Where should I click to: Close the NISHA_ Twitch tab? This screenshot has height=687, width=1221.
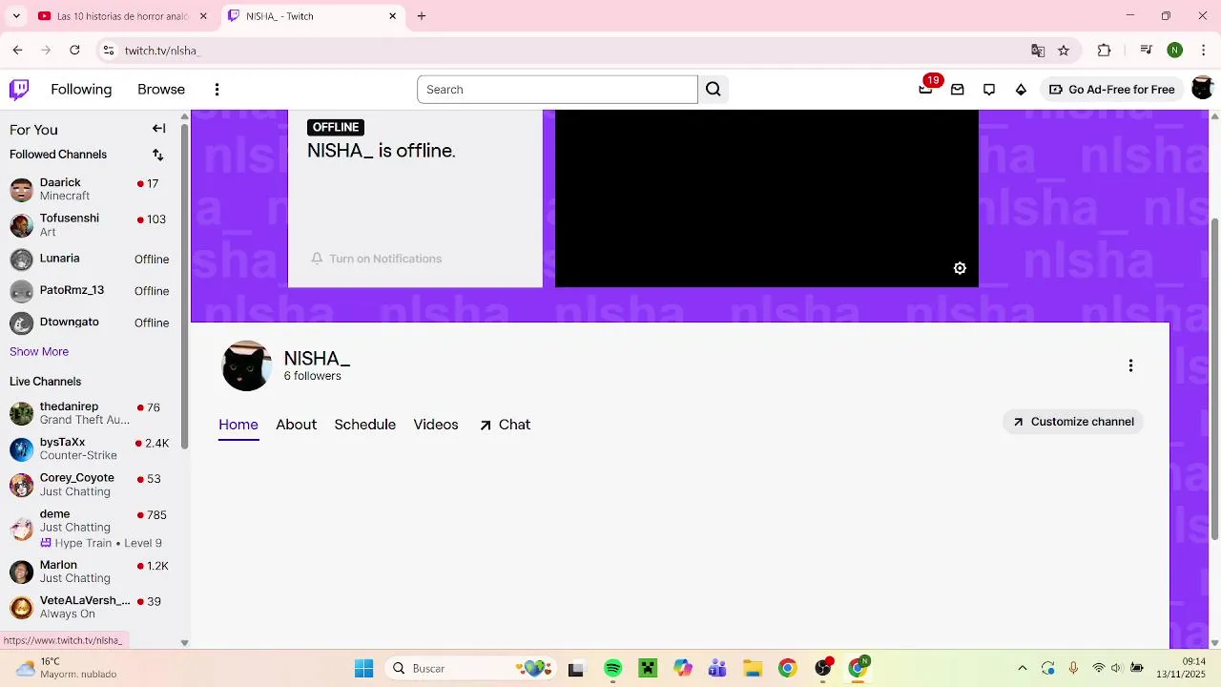coord(393,16)
